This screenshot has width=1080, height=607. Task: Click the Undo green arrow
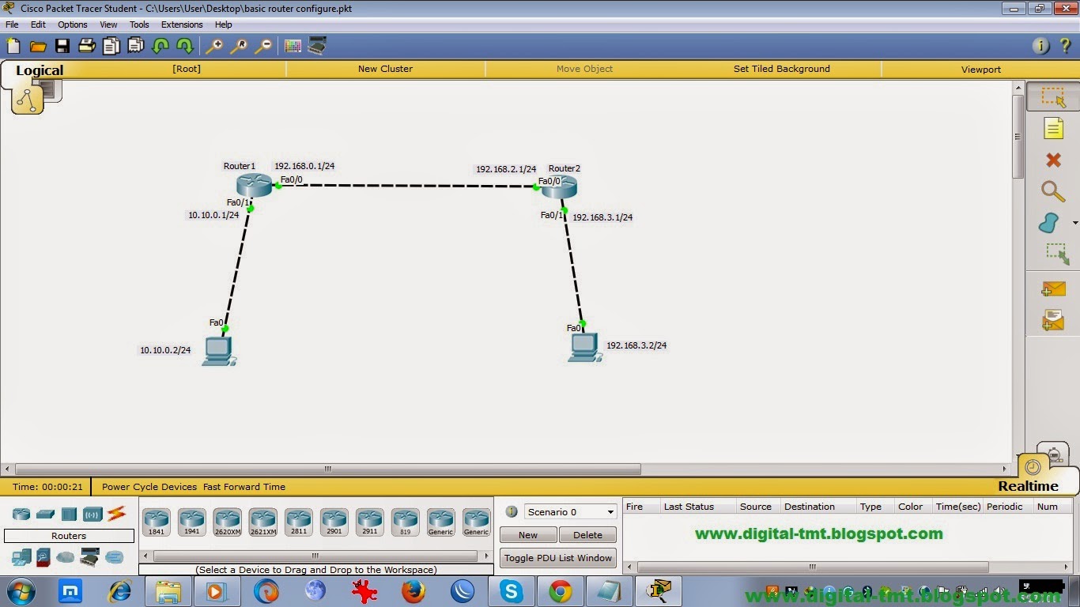tap(160, 46)
